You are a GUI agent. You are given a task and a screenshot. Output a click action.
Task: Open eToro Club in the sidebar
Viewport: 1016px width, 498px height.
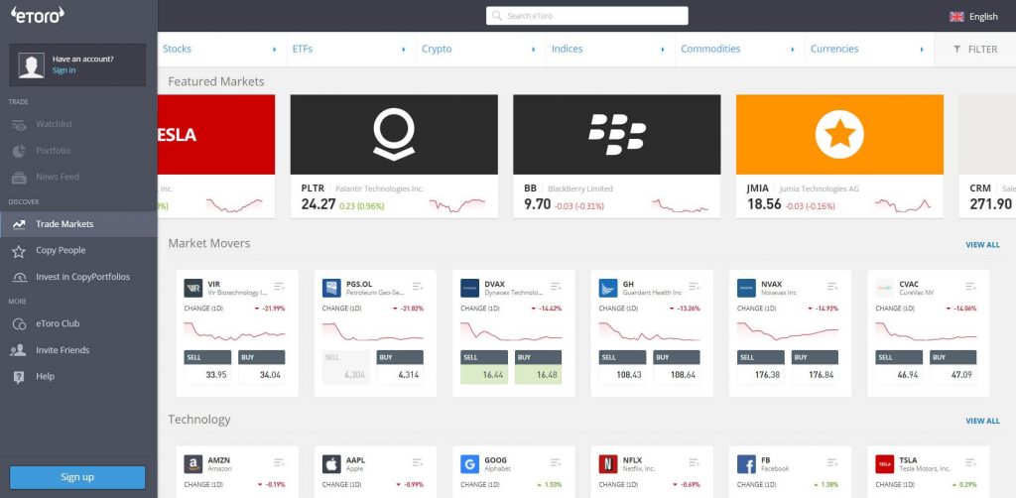click(58, 323)
